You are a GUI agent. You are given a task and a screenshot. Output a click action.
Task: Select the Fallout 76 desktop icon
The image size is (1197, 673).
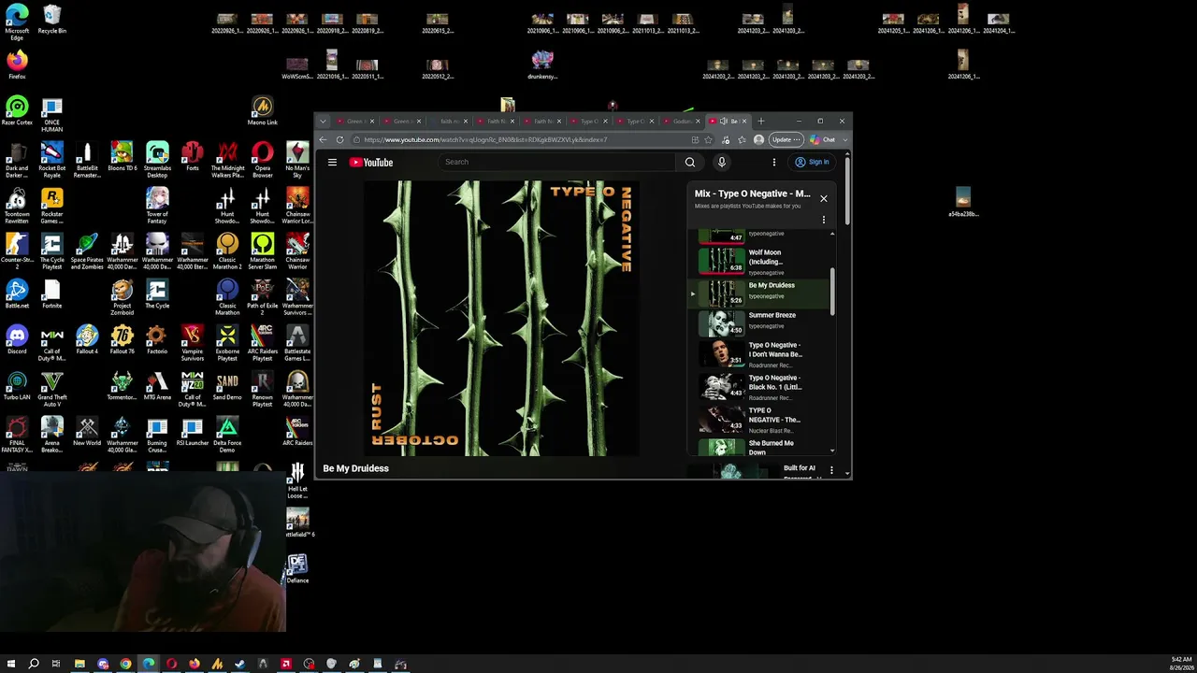[x=122, y=338]
